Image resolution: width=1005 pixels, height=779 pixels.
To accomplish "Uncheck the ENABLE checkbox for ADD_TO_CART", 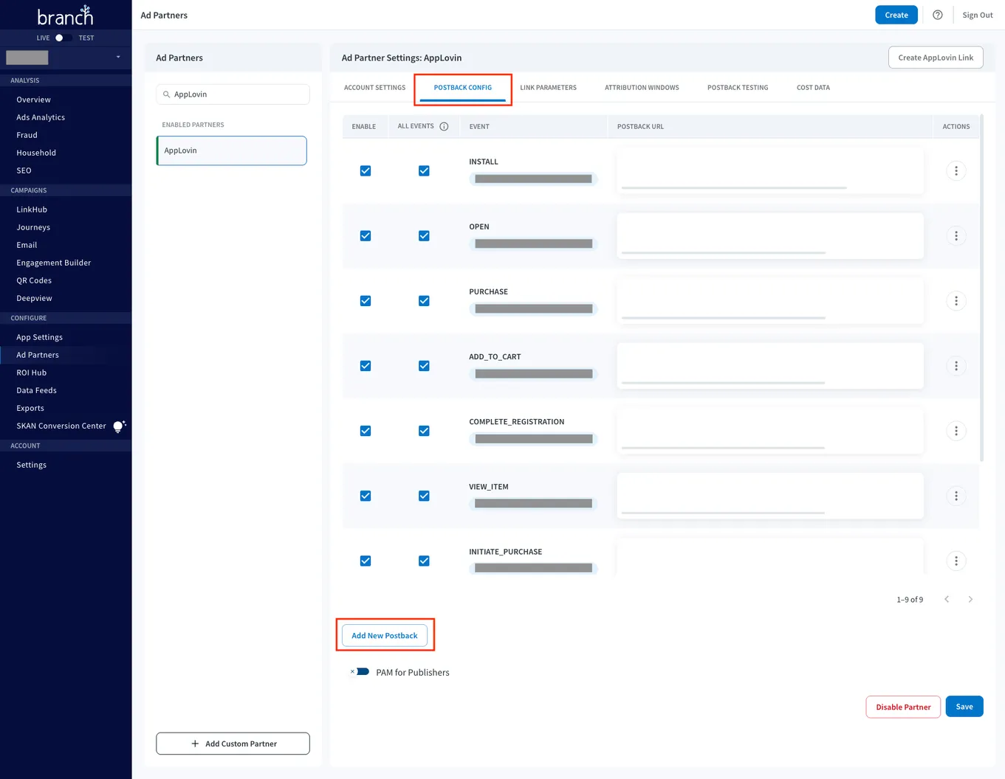I will (366, 365).
